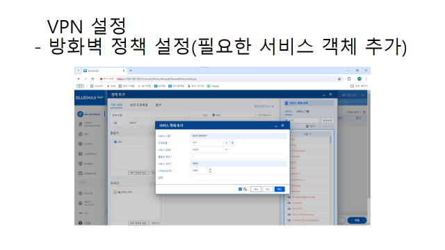This screenshot has width=445, height=250.
Task: Click the blue confirm button in service dialog
Action: point(280,189)
